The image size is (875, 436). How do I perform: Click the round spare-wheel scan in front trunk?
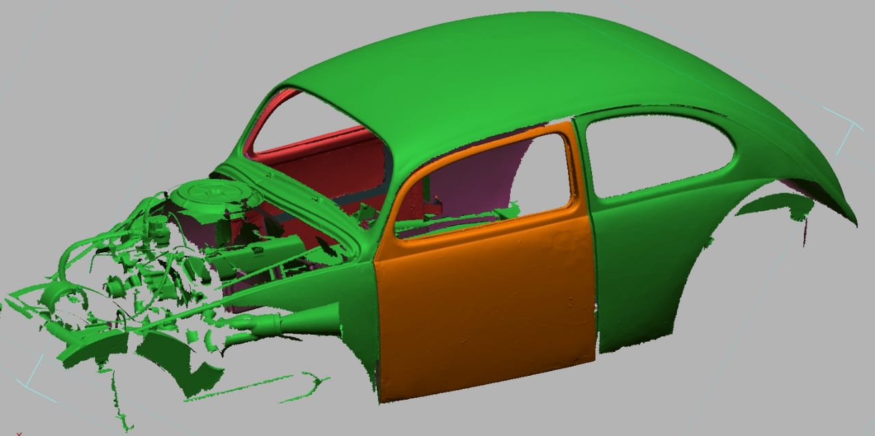(215, 195)
